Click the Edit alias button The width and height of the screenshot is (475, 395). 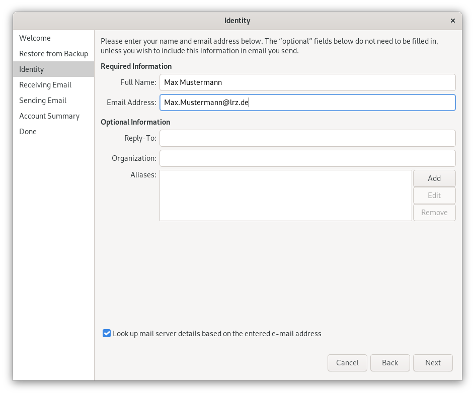point(434,195)
